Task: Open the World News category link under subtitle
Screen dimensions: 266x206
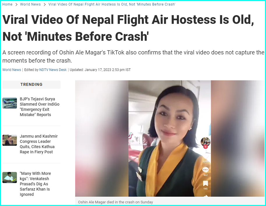Action: pyautogui.click(x=12, y=70)
